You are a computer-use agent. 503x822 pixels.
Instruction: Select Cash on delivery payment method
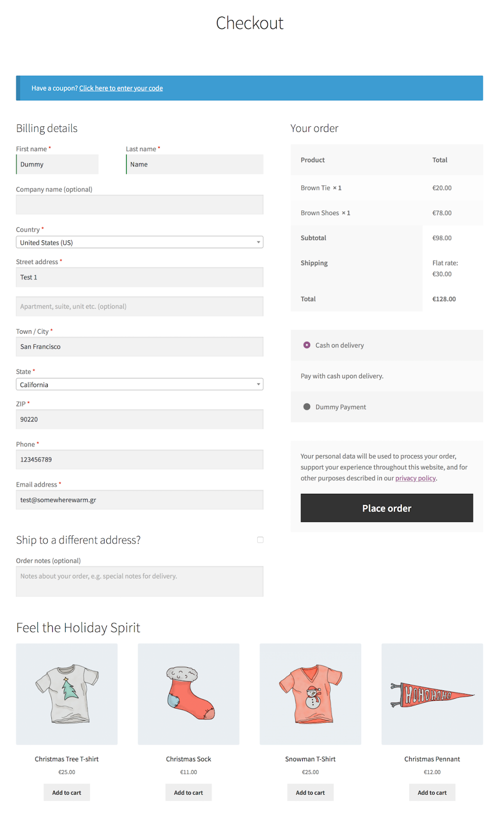(307, 345)
